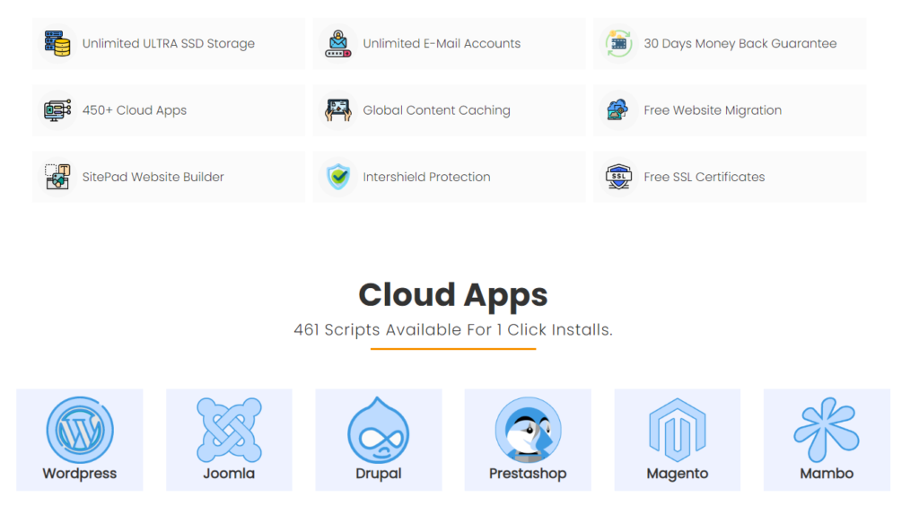Click the Cloud Apps heading
Image resolution: width=919 pixels, height=506 pixels.
pyautogui.click(x=453, y=295)
